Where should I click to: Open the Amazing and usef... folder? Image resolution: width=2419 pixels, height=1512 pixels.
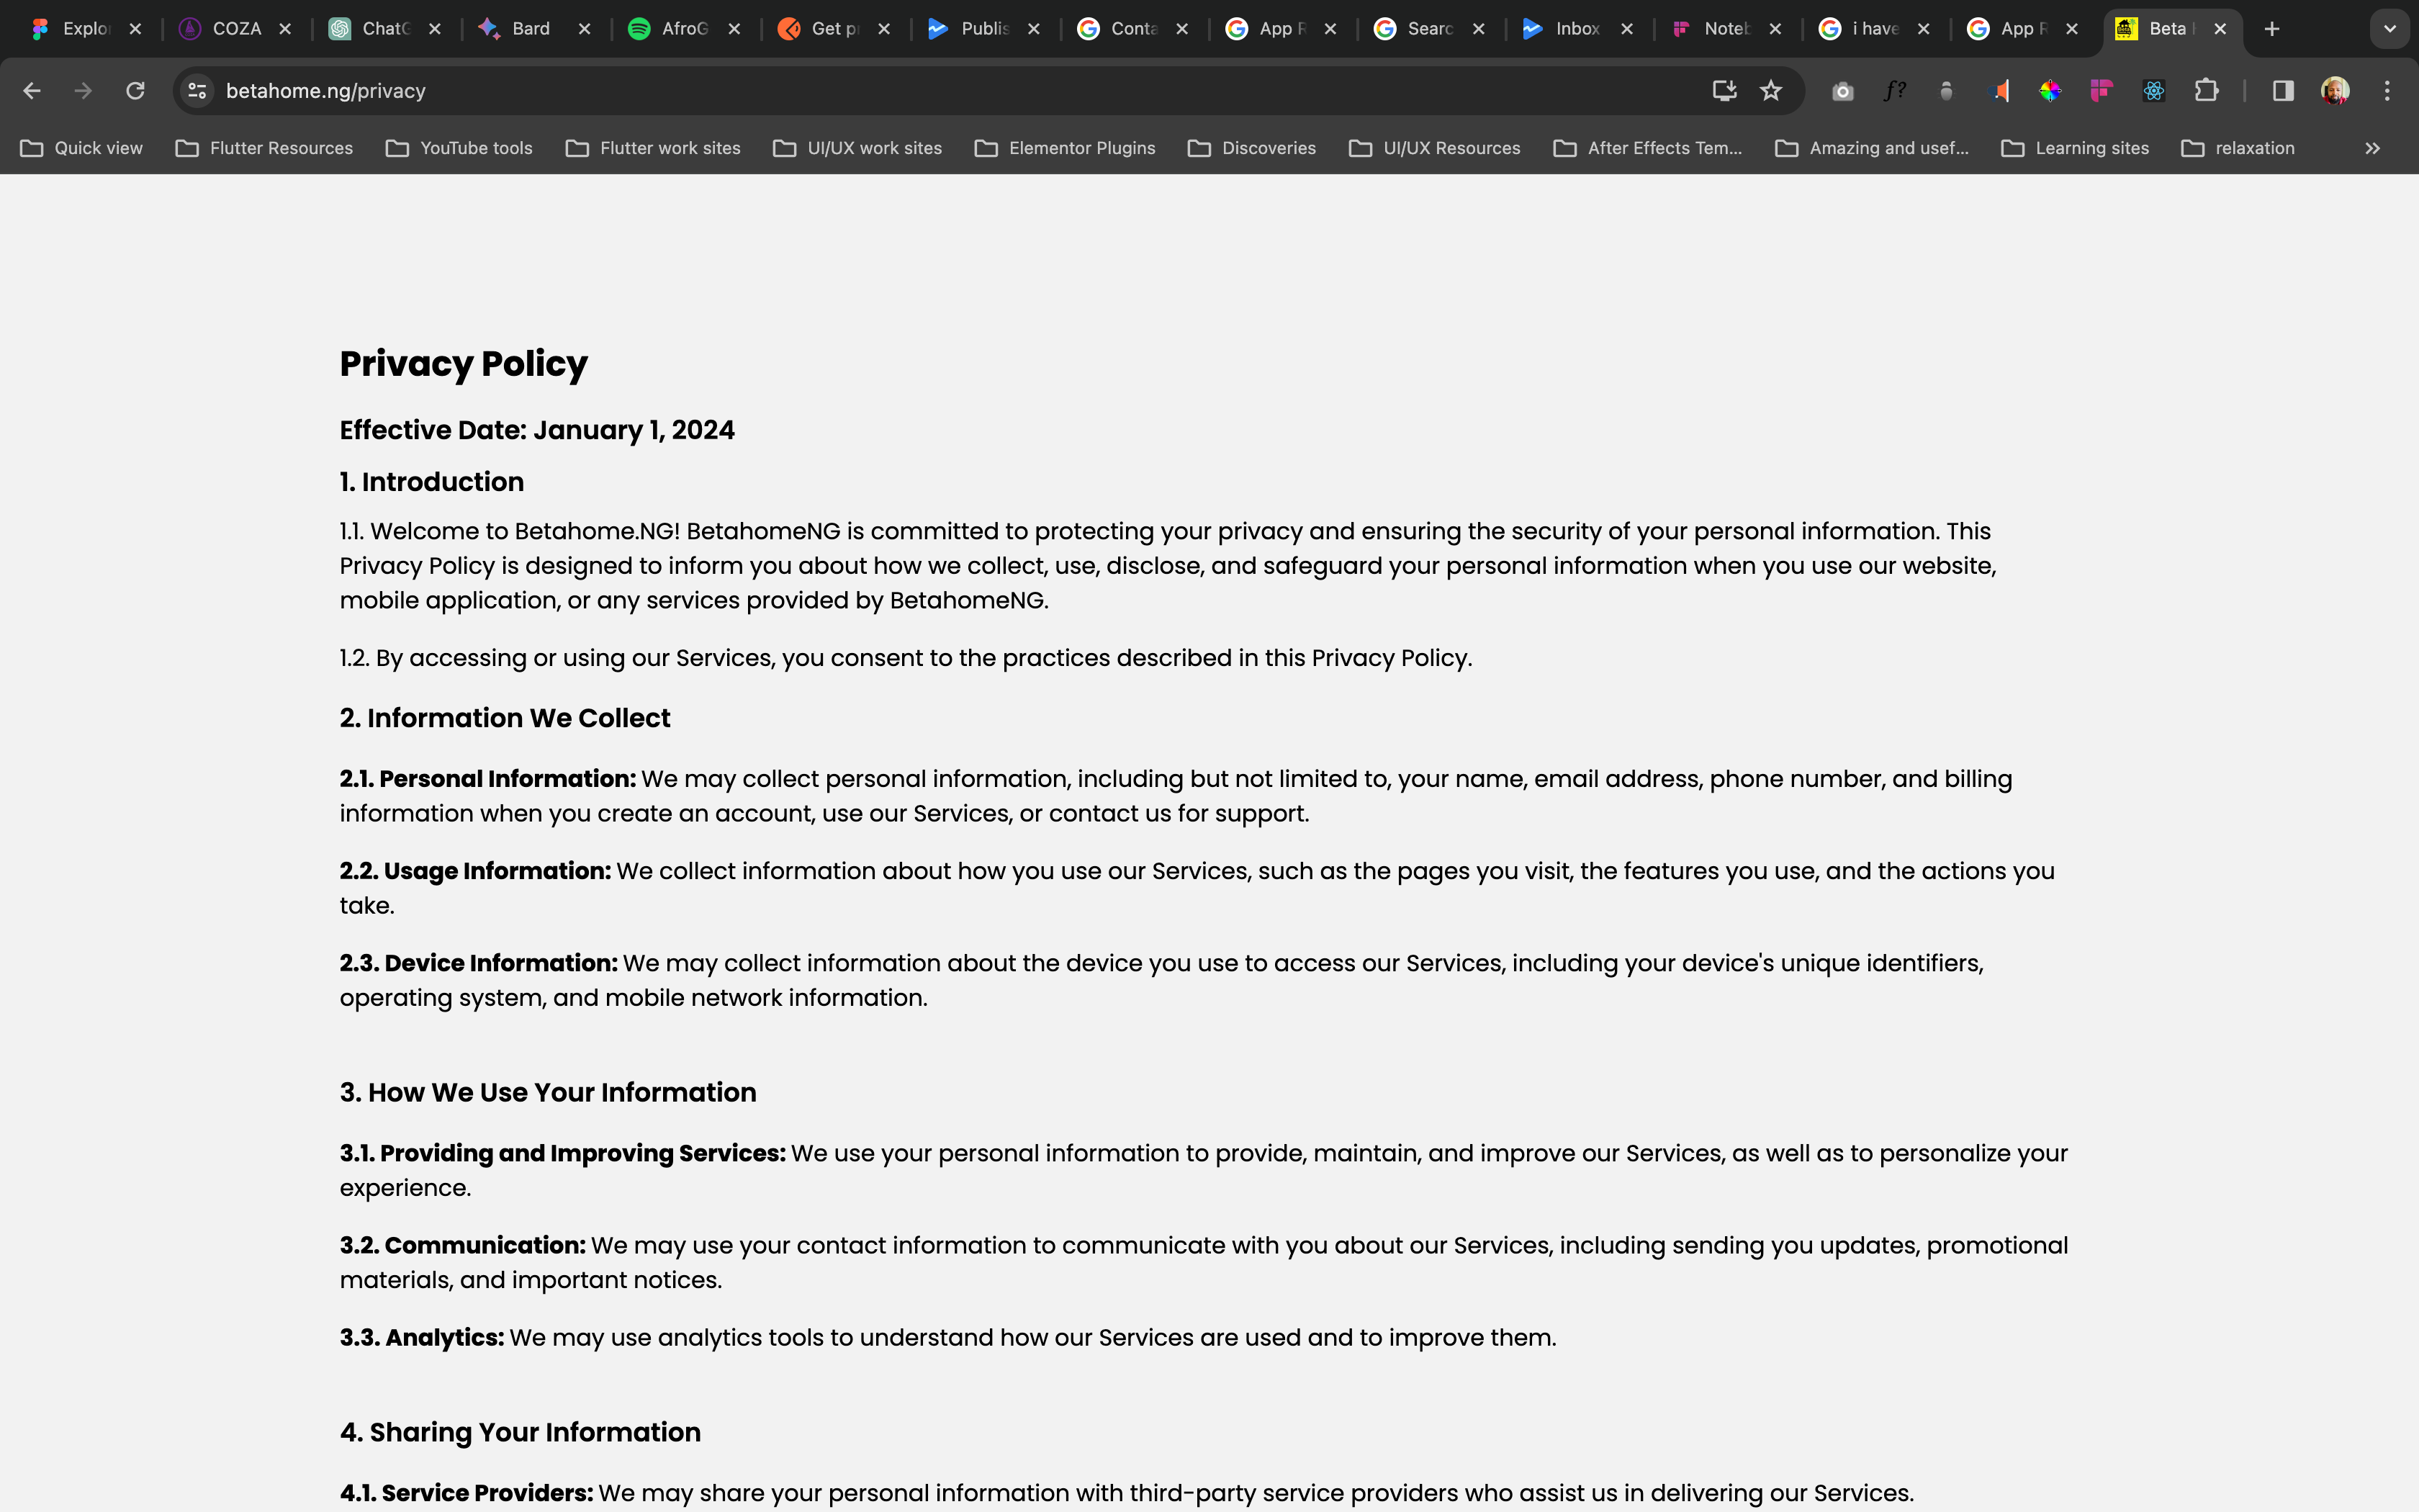(x=1873, y=148)
